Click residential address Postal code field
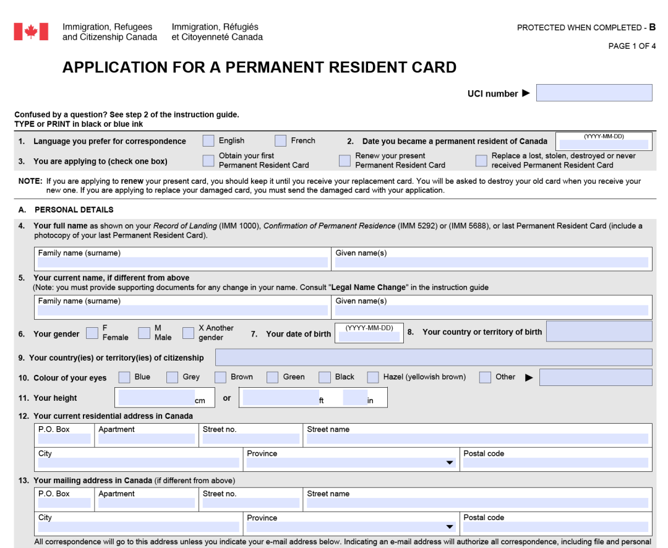The width and height of the screenshot is (668, 548). tap(555, 463)
